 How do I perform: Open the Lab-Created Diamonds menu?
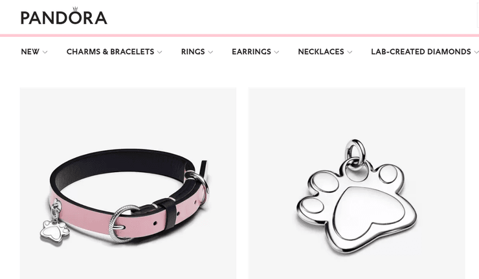point(421,52)
